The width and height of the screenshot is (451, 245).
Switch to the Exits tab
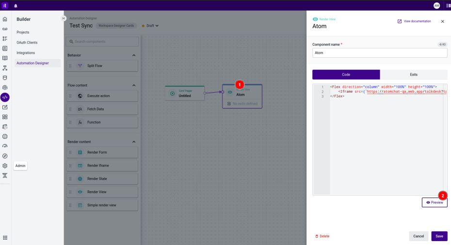click(413, 75)
